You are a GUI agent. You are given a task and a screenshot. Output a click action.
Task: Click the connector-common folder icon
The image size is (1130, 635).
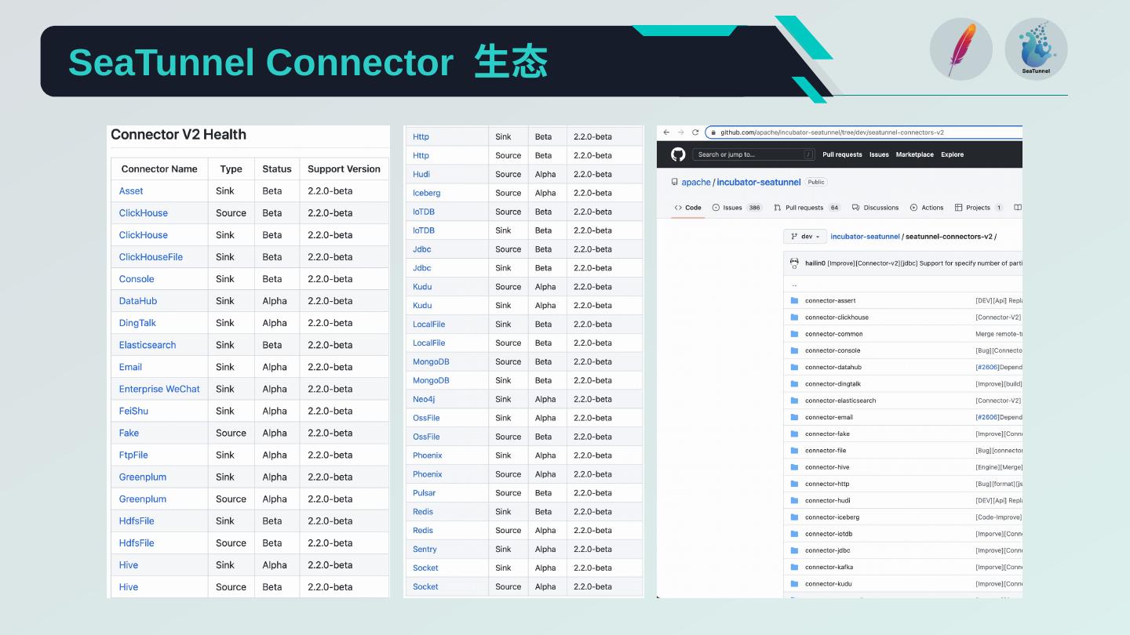pos(794,334)
